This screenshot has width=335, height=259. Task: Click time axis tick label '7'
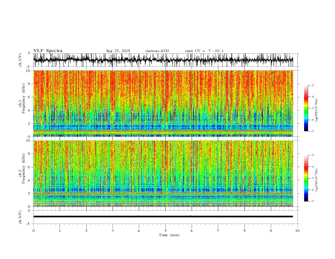[218, 231]
